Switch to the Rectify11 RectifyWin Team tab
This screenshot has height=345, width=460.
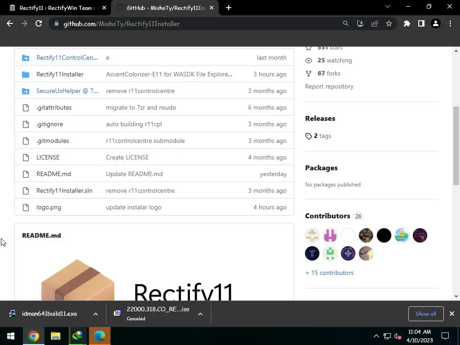(x=56, y=8)
